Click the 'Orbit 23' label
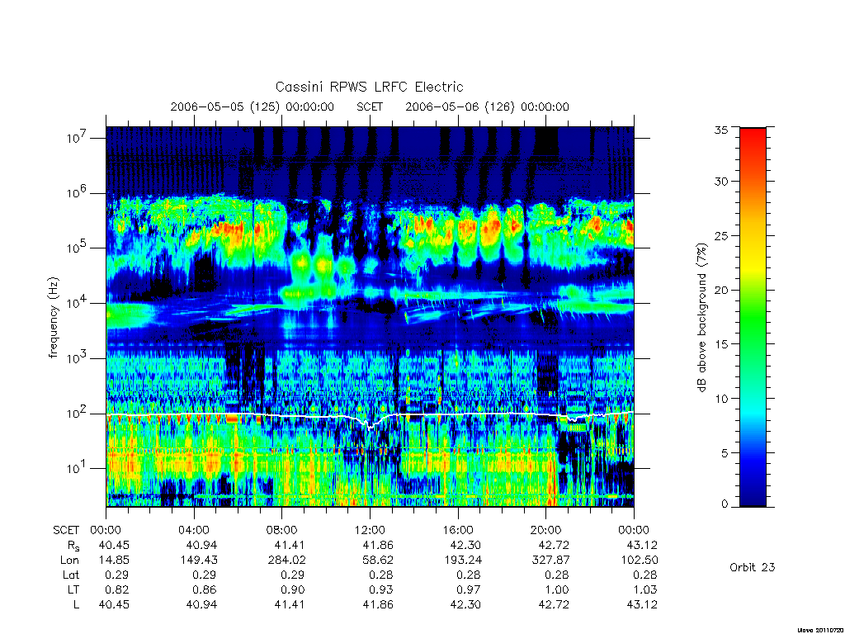This screenshot has height=634, width=845. click(x=753, y=567)
